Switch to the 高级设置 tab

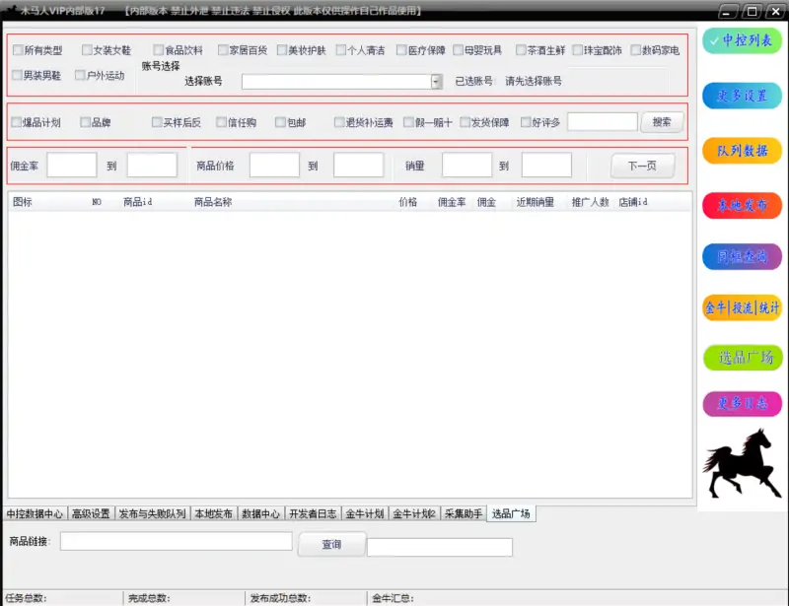91,514
